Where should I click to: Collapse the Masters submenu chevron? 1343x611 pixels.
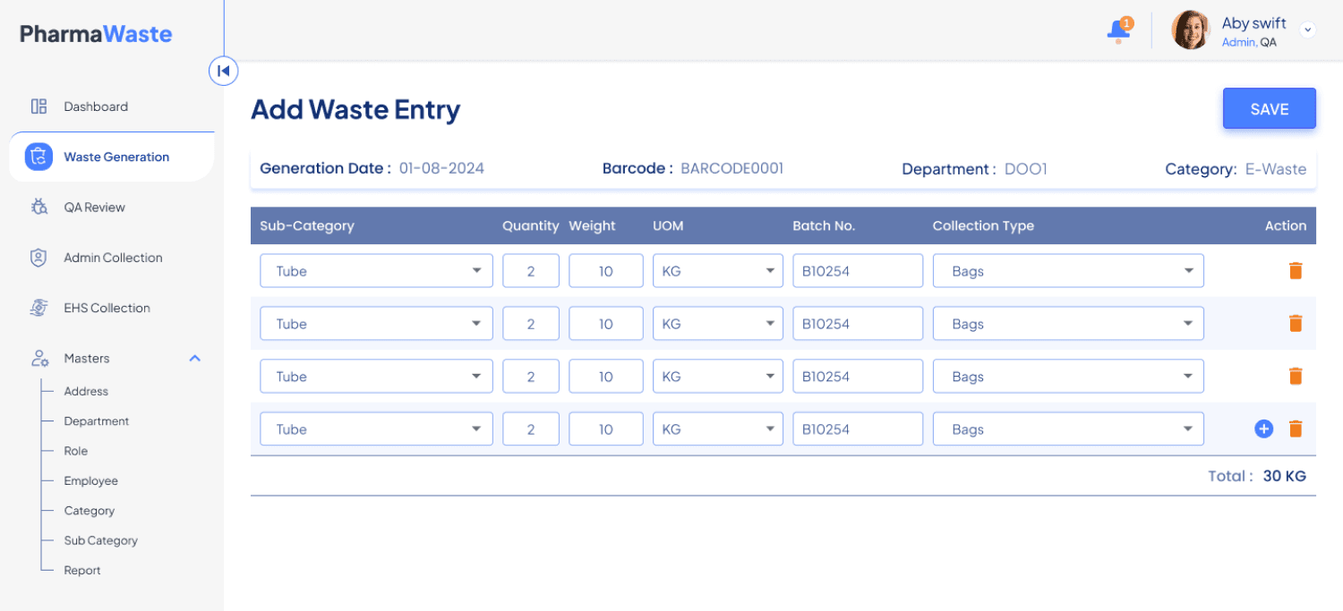click(195, 358)
